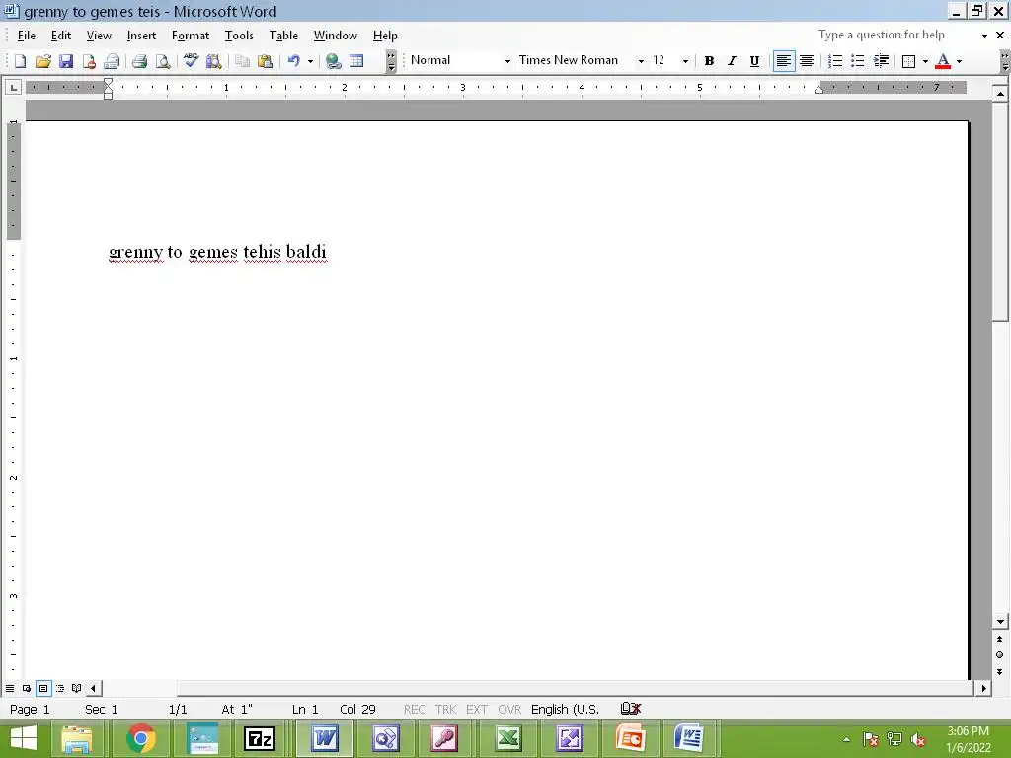The height and width of the screenshot is (758, 1011).
Task: Click the vertical scrollbar down arrow
Action: pos(1000,622)
